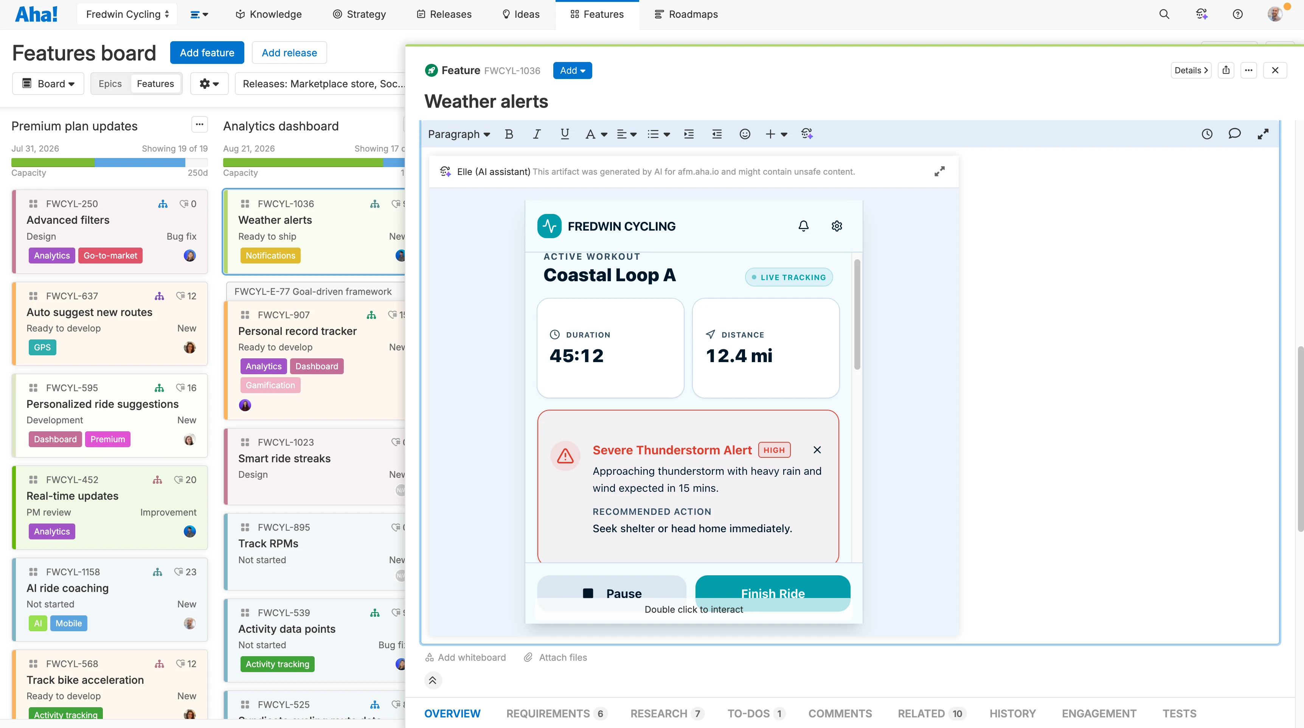Switch to the History tab

[1012, 713]
